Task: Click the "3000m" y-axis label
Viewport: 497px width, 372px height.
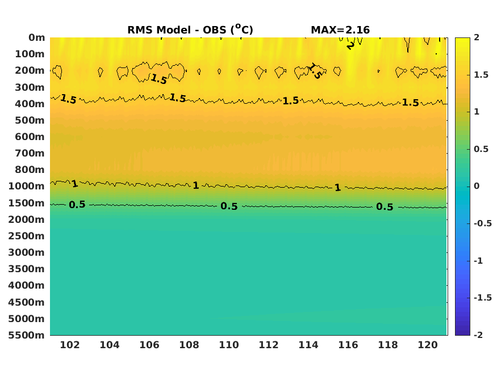Action: pyautogui.click(x=27, y=252)
